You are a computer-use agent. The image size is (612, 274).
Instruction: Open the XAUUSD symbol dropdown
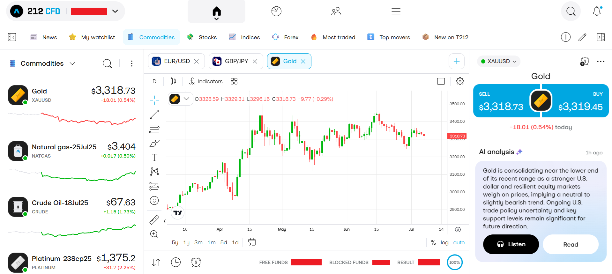pos(499,61)
